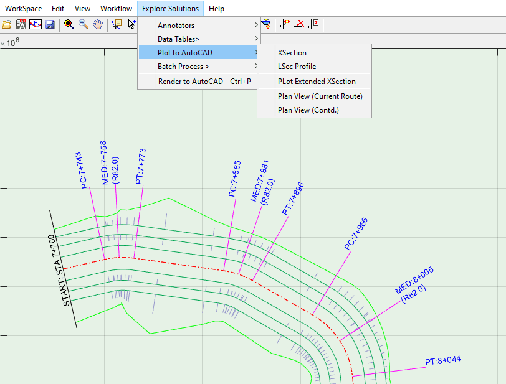
Task: Select Plan View (Current Route)
Action: [x=320, y=96]
